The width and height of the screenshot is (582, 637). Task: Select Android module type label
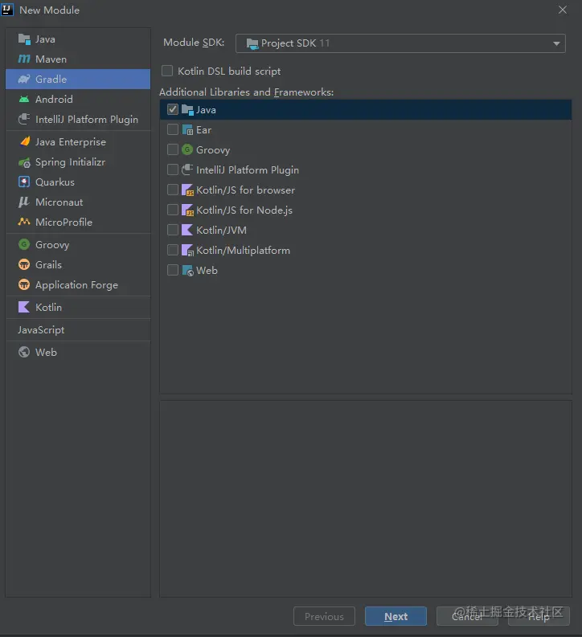coord(54,99)
